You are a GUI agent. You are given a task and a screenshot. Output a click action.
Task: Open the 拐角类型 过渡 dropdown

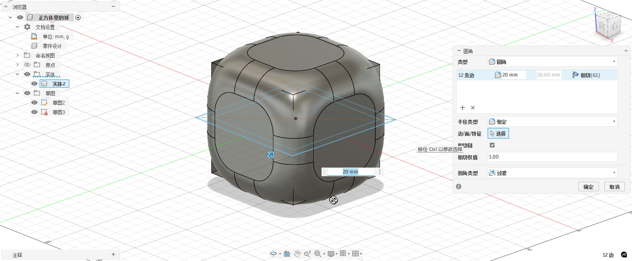pos(552,173)
